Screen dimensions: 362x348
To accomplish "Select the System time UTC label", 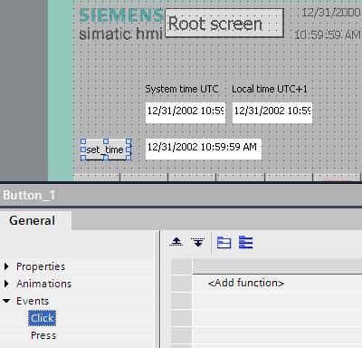I will [182, 89].
